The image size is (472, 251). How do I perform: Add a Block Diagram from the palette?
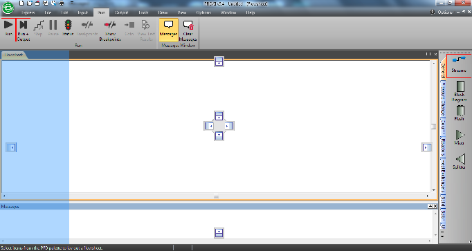pyautogui.click(x=459, y=91)
